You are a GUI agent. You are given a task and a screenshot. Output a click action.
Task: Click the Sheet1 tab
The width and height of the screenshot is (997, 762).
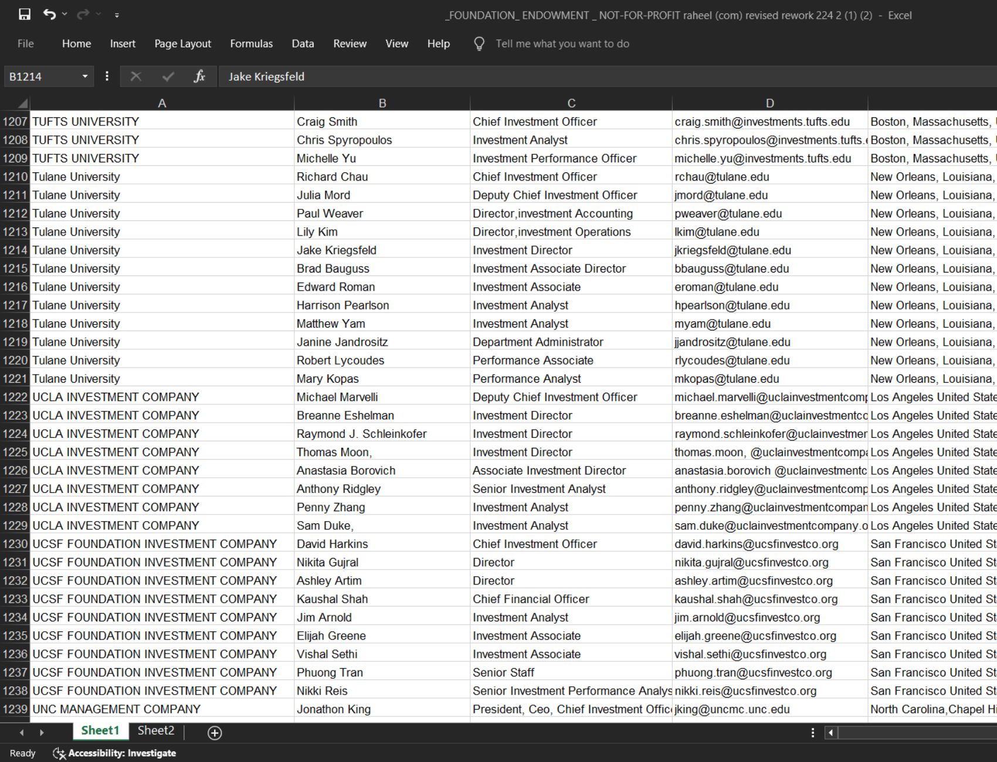[100, 730]
